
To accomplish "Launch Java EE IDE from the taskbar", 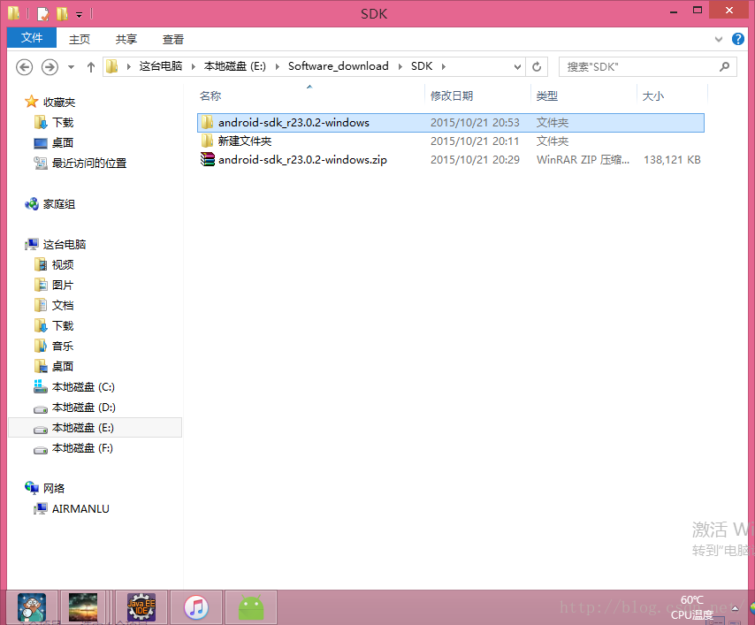I will coord(141,606).
